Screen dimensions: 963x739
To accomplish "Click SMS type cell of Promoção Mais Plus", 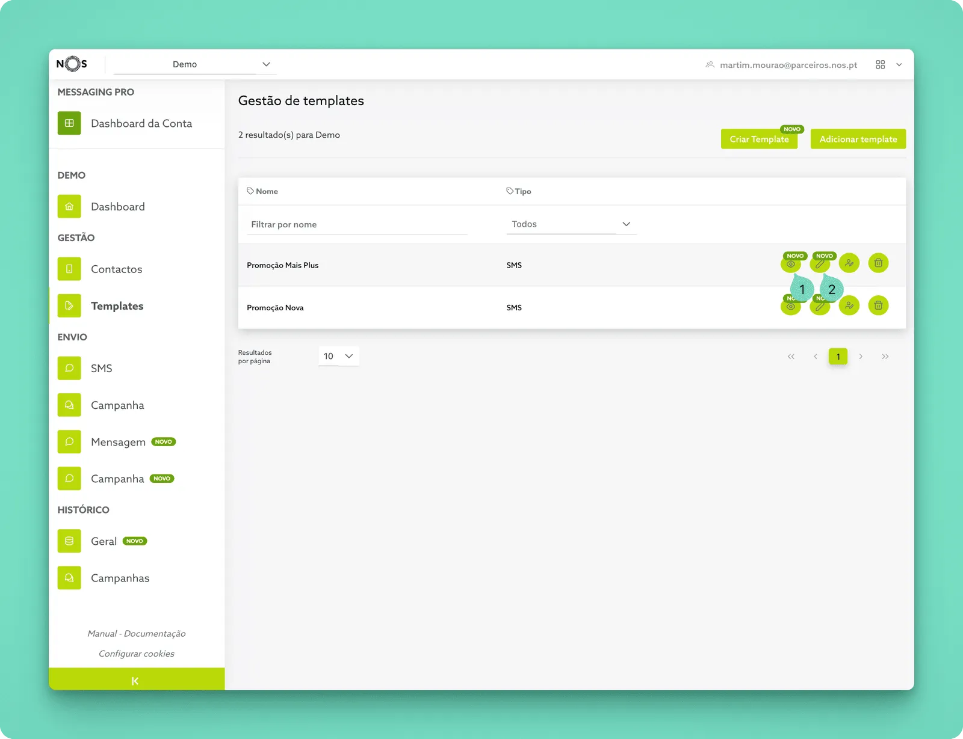I will point(514,265).
